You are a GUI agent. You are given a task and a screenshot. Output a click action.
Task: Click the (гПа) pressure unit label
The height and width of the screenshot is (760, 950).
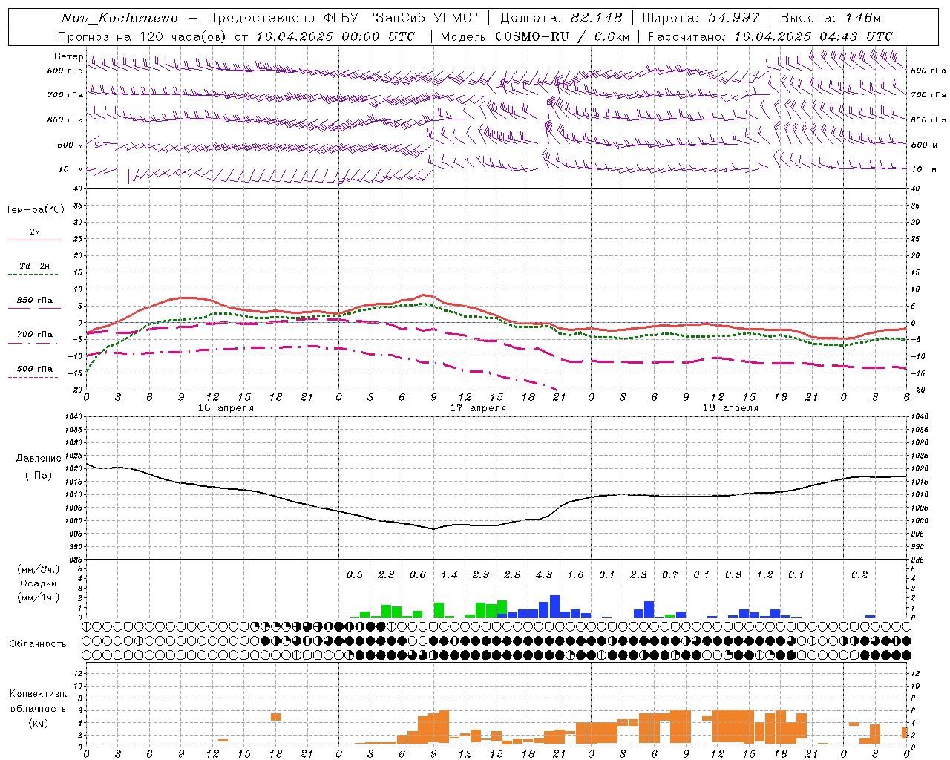pos(39,476)
